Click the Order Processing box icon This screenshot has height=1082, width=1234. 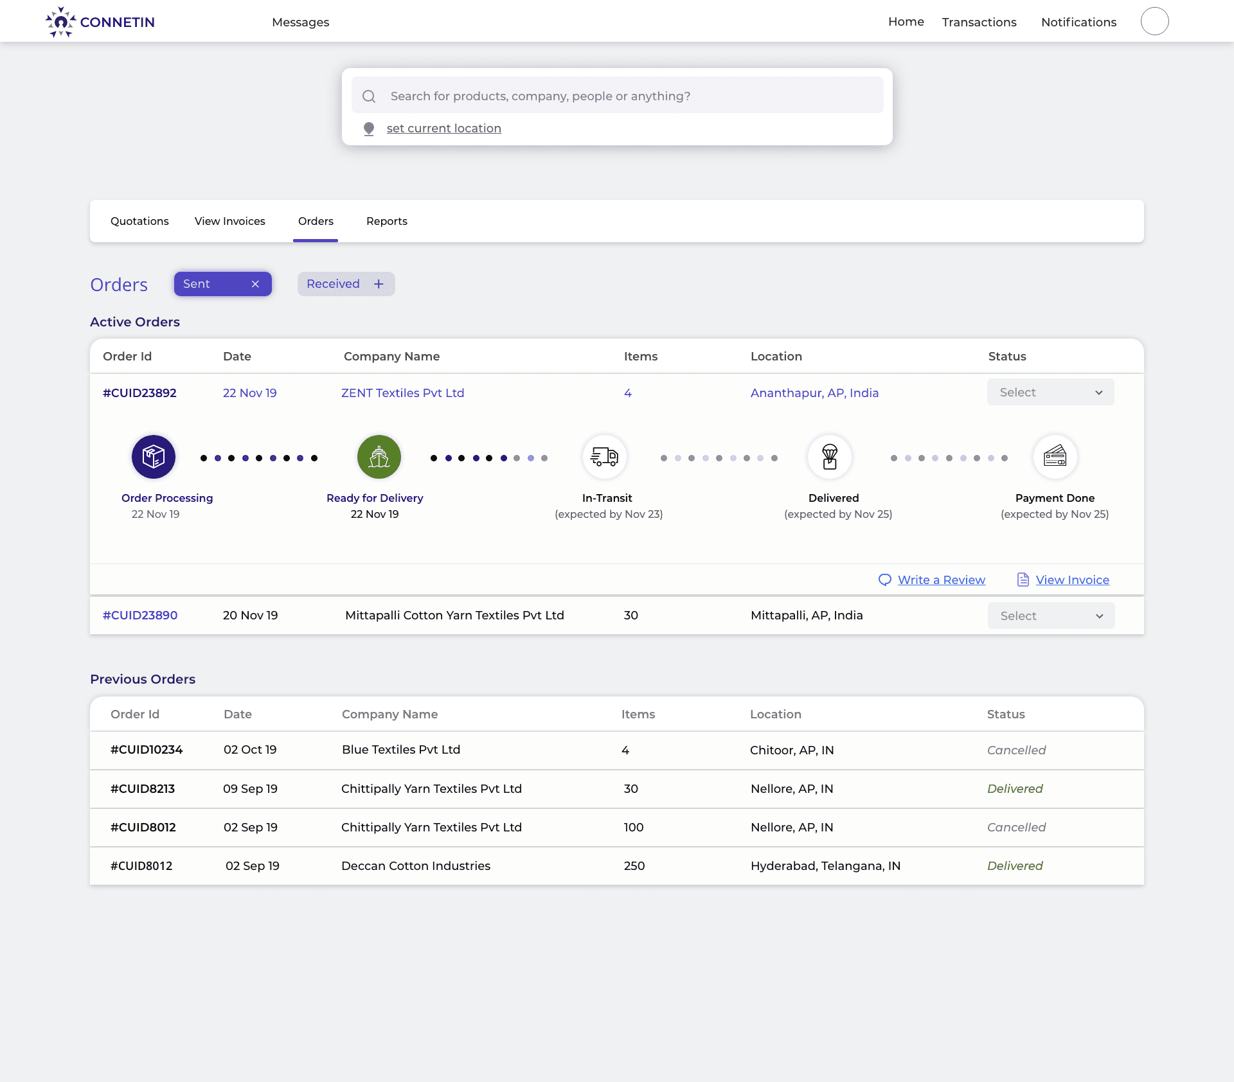coord(154,457)
